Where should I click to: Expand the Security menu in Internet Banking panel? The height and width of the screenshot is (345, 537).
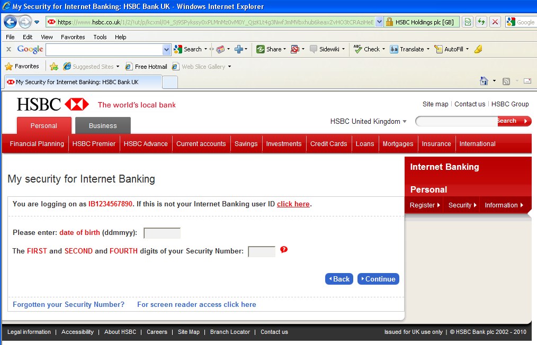[462, 205]
